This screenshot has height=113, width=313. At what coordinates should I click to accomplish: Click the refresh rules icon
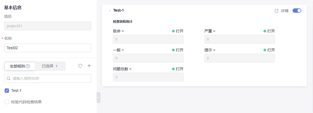pos(80,66)
